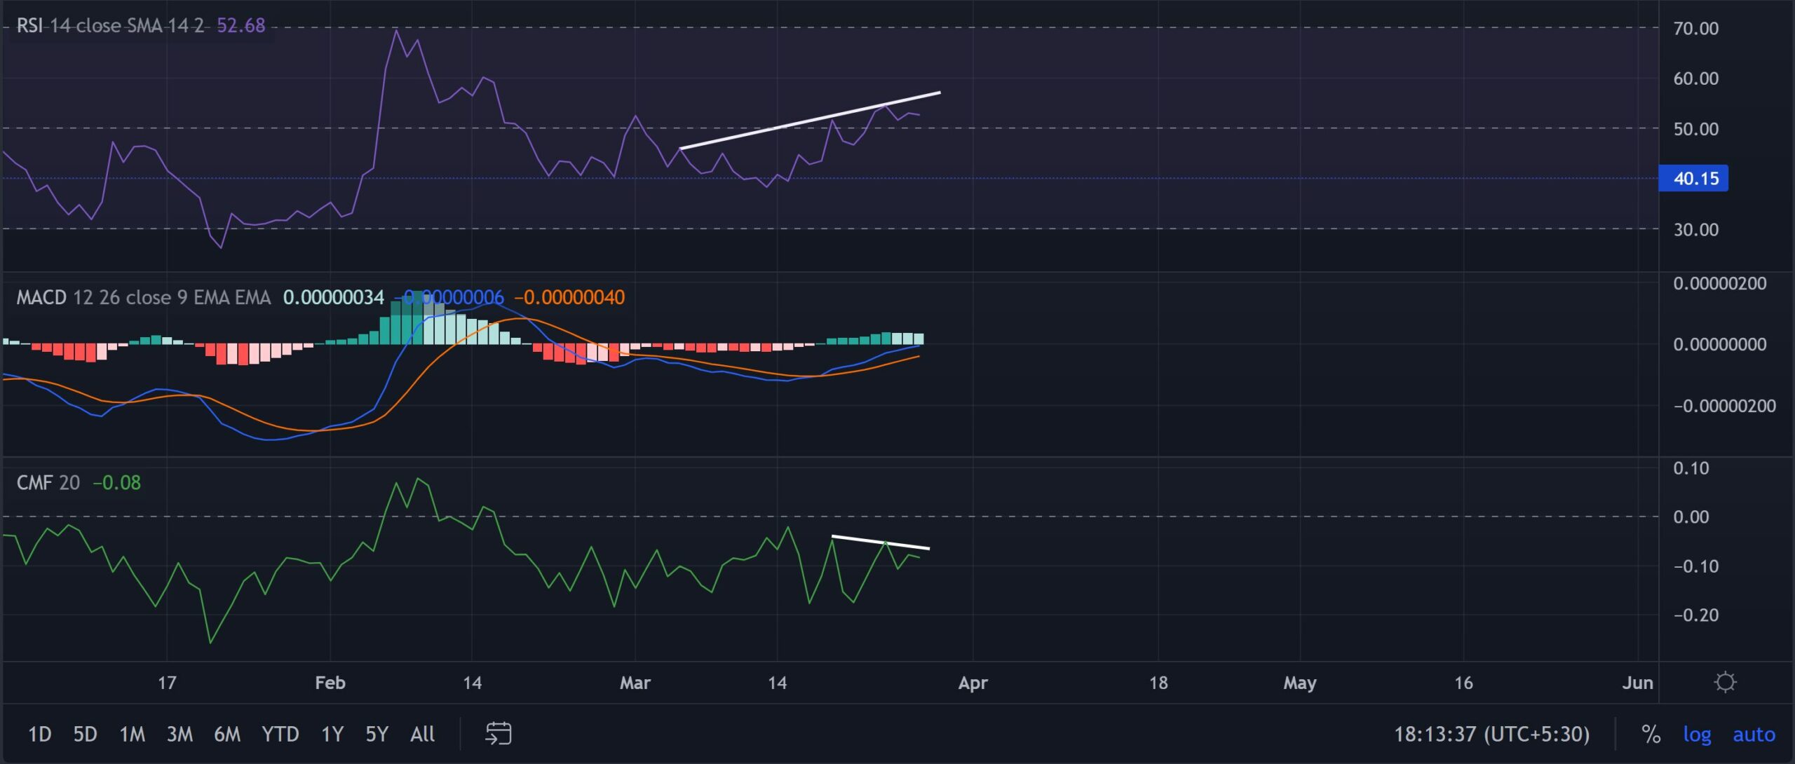Select the 1D time range
Viewport: 1795px width, 764px height.
pyautogui.click(x=39, y=734)
